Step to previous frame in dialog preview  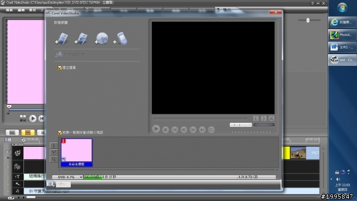pyautogui.click(x=184, y=130)
